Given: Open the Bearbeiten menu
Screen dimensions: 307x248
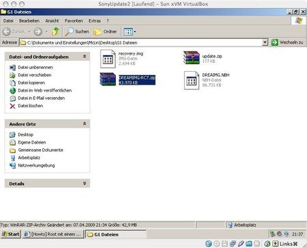Looking at the screenshot, I should tap(29, 20).
